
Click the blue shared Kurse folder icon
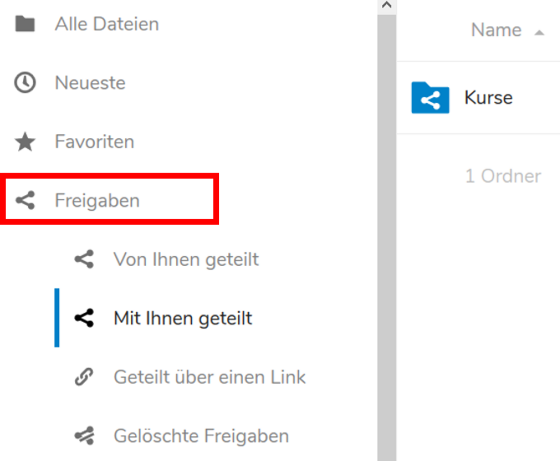coord(430,97)
